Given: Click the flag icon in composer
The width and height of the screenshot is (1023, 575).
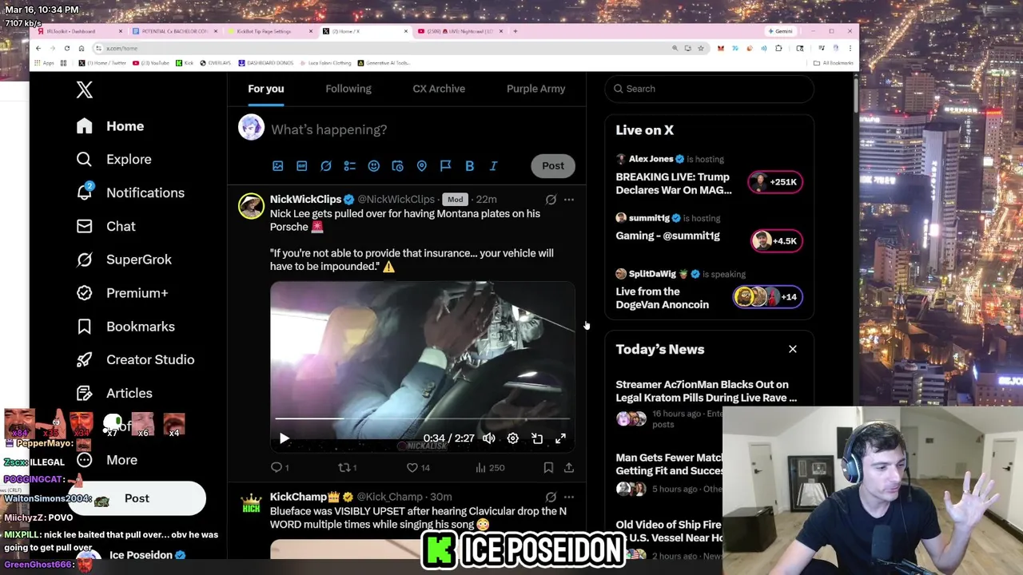Looking at the screenshot, I should [x=445, y=166].
